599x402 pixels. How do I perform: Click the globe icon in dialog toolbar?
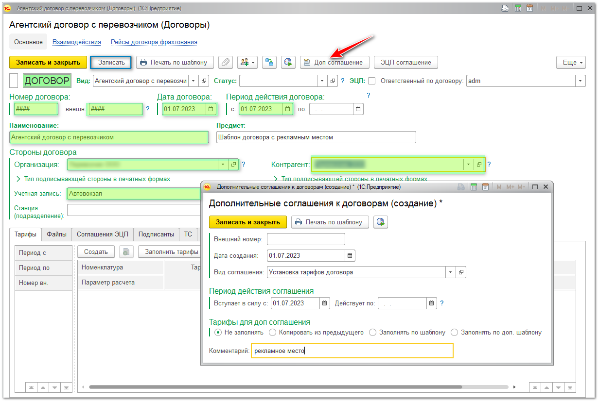[381, 222]
